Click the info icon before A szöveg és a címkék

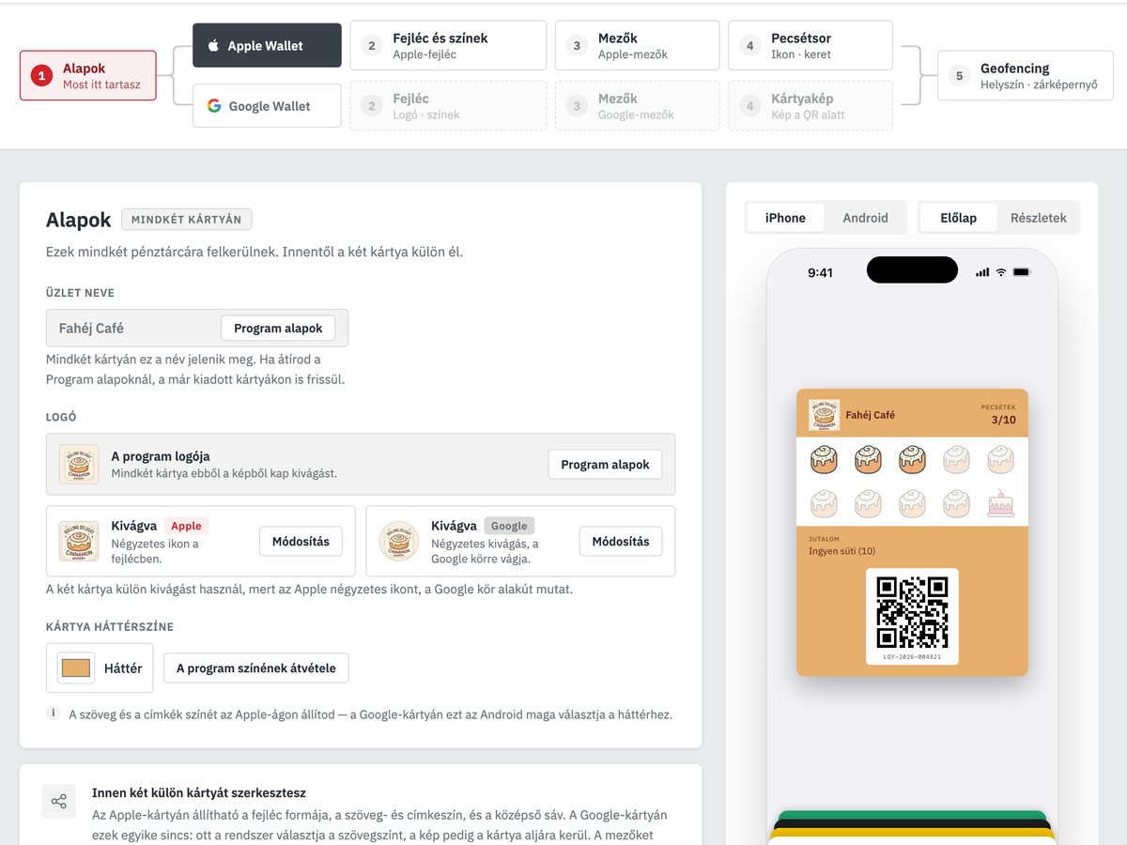54,714
